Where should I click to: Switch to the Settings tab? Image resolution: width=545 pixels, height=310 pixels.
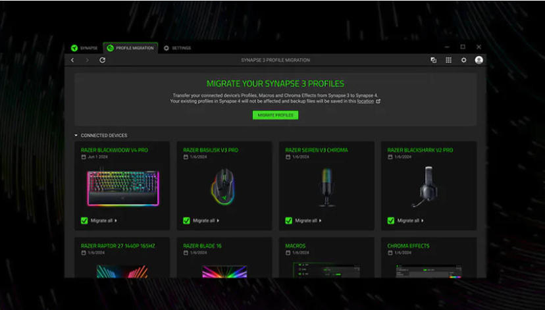(x=177, y=48)
